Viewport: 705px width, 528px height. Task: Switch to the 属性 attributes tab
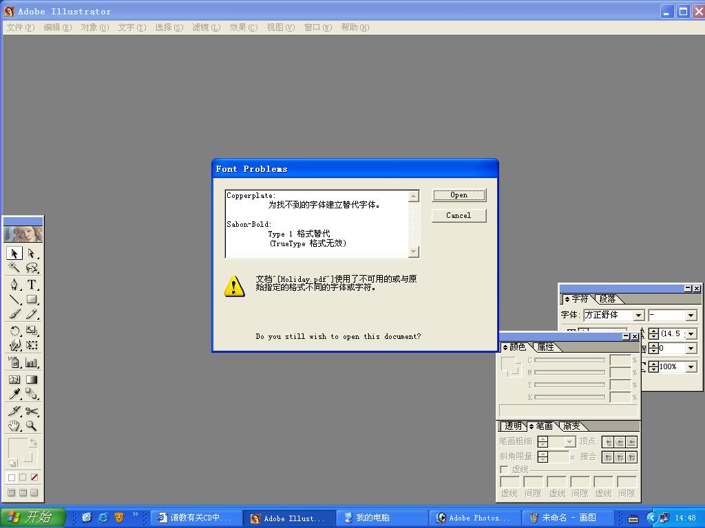coord(545,347)
